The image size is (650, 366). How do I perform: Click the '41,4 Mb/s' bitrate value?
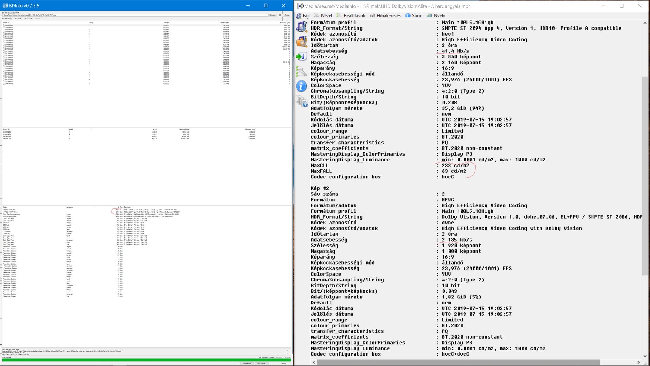[x=455, y=51]
